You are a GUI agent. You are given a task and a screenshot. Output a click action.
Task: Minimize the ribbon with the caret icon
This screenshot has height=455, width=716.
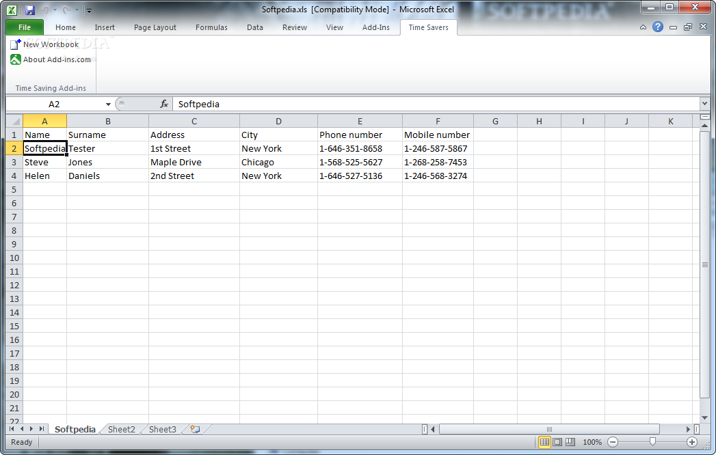[x=643, y=27]
